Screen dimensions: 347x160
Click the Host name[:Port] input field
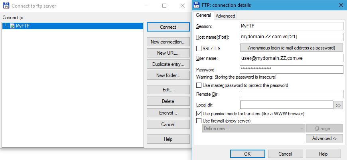pyautogui.click(x=291, y=37)
